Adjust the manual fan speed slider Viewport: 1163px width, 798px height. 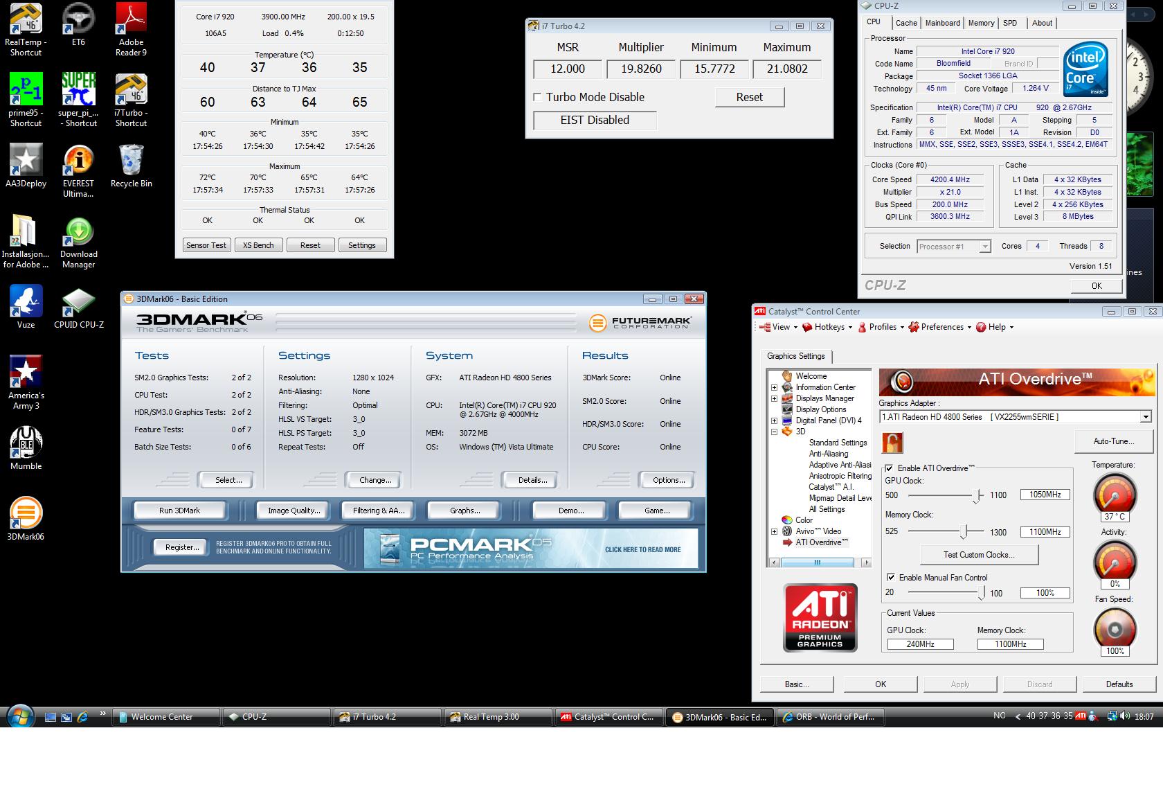[x=982, y=593]
